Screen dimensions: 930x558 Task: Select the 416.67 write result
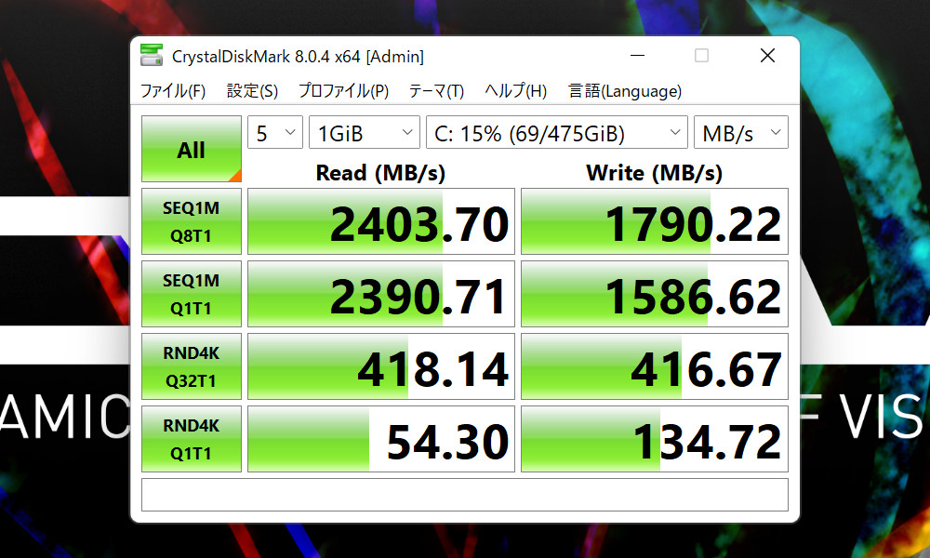pyautogui.click(x=654, y=366)
